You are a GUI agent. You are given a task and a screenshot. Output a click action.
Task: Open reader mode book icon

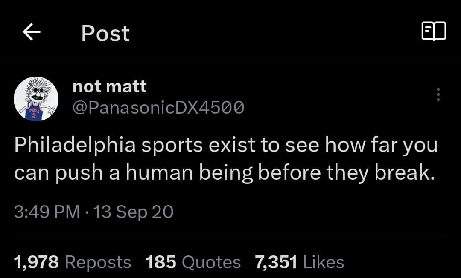click(x=434, y=32)
